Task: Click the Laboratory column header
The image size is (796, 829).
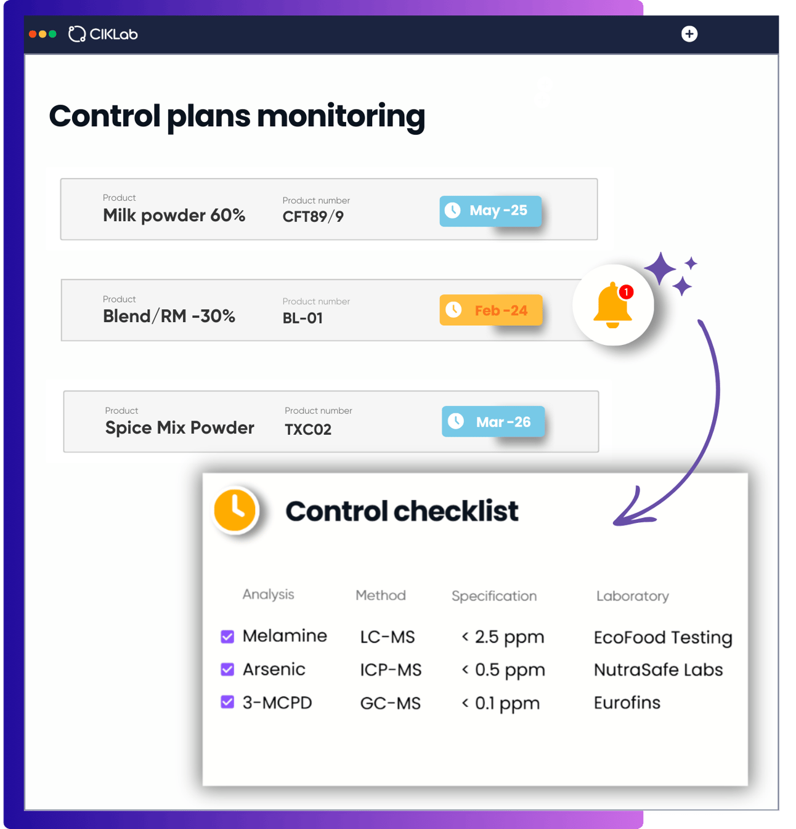Action: pyautogui.click(x=632, y=596)
